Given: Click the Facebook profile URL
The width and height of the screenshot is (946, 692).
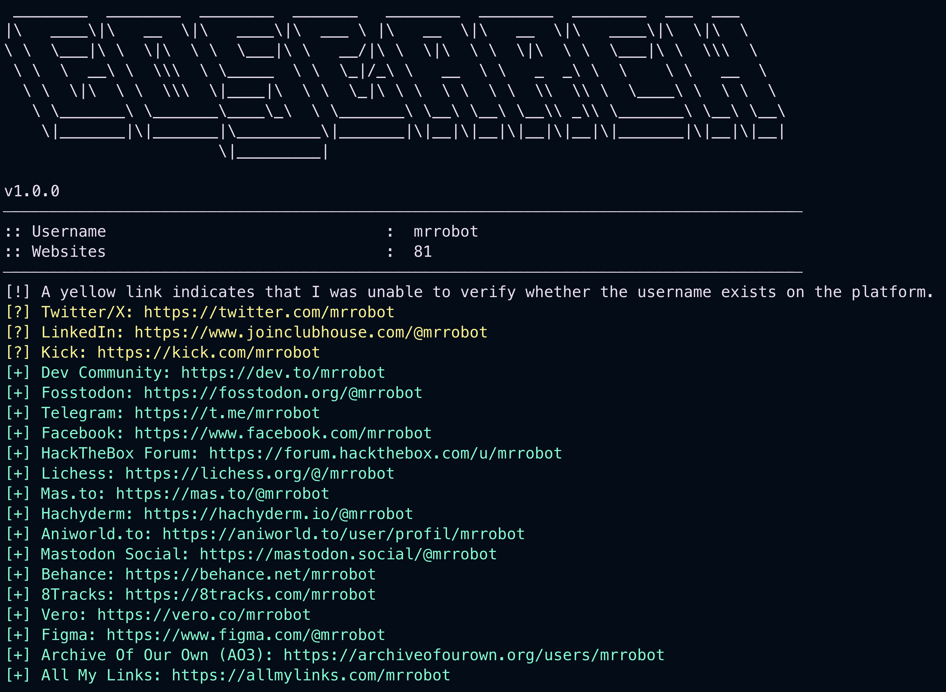Looking at the screenshot, I should pos(283,433).
